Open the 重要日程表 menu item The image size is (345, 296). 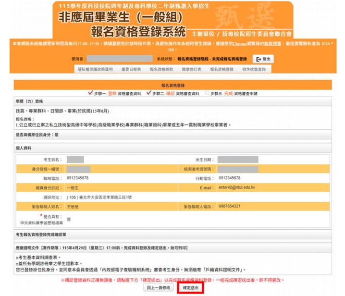click(x=131, y=70)
